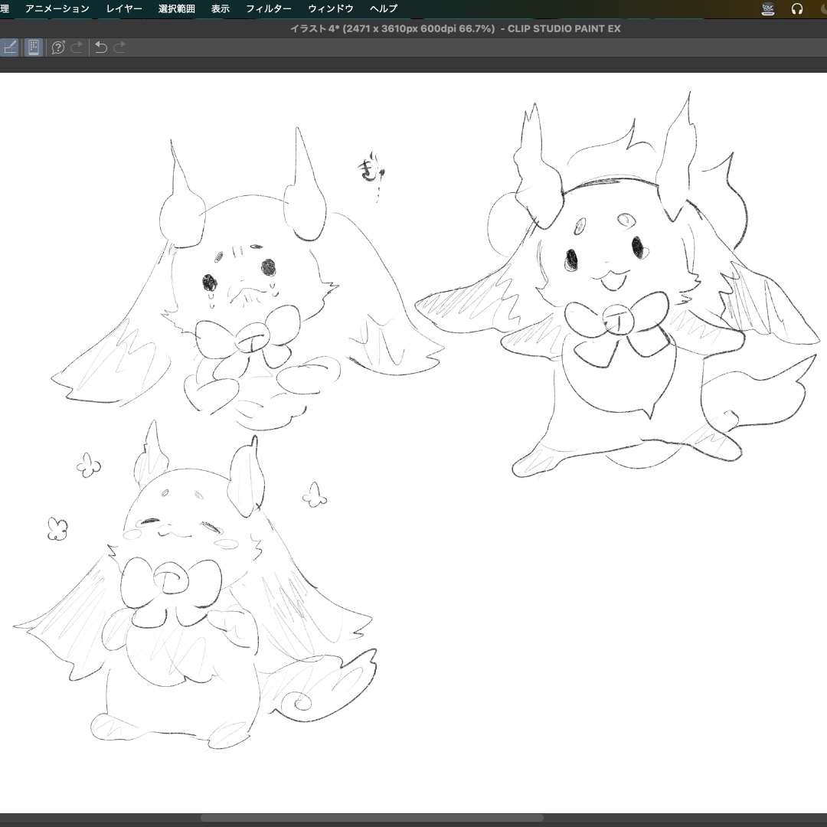Open the TourBox icon in macOS menu bar
Image resolution: width=827 pixels, height=827 pixels.
(x=768, y=8)
